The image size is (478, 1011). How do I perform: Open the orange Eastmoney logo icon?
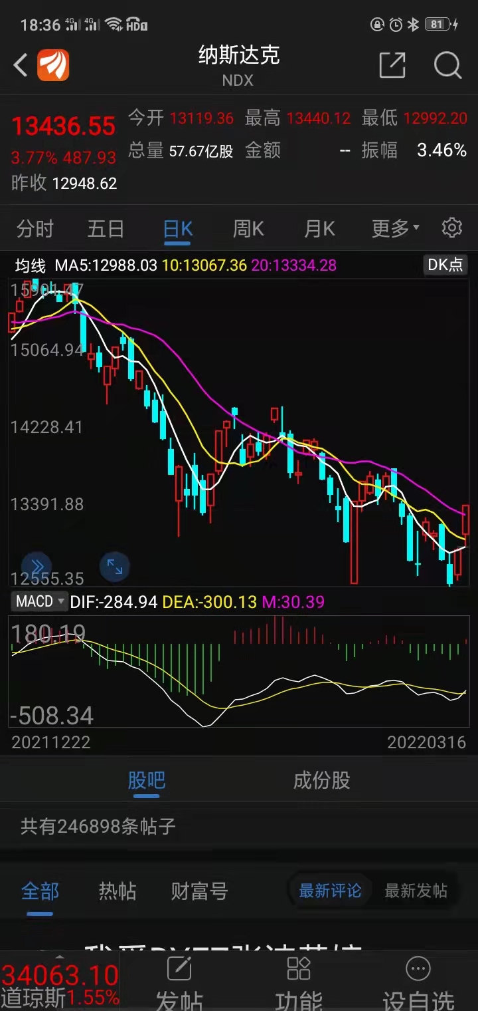point(53,66)
